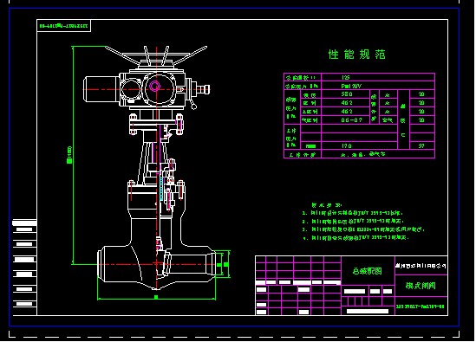Click the 580 value in the specification table
The width and height of the screenshot is (476, 342).
(x=347, y=94)
